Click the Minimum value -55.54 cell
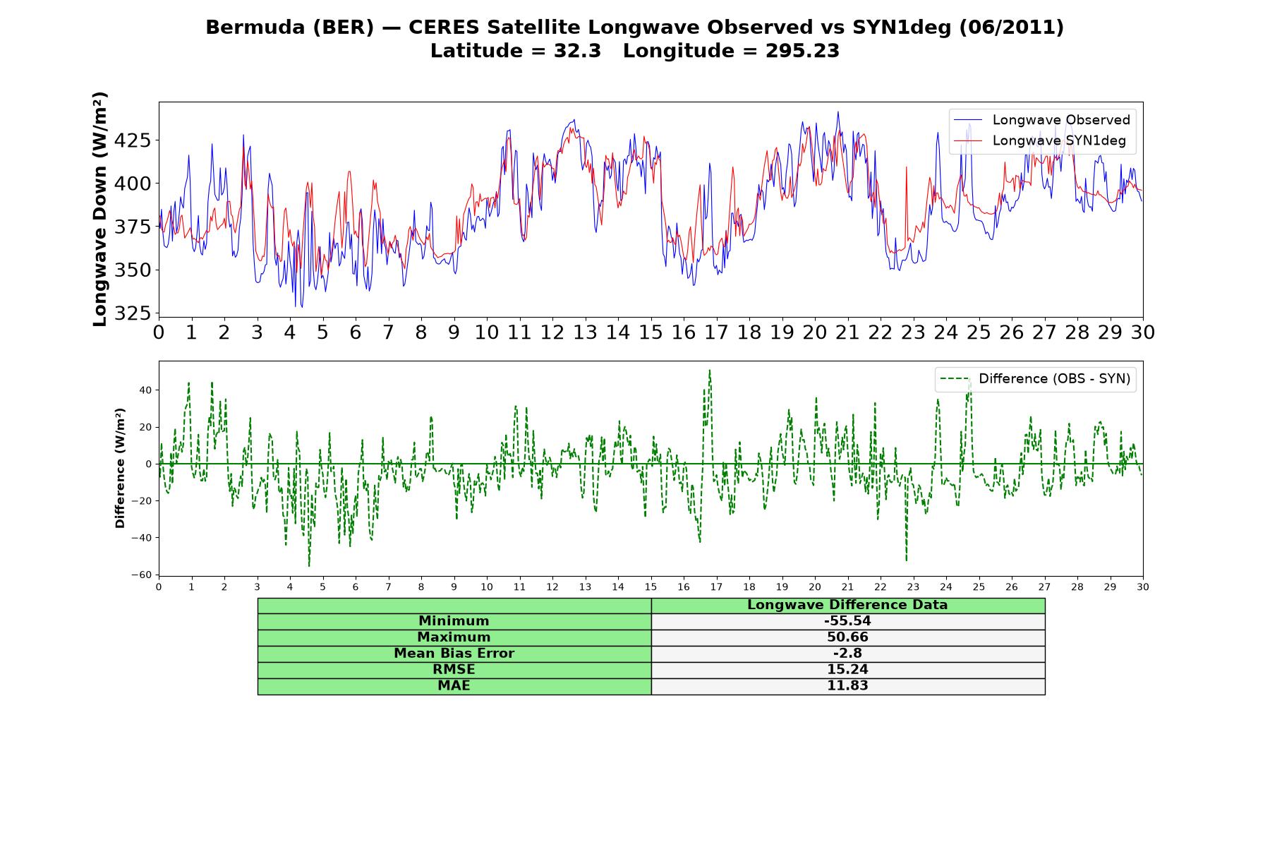The image size is (1270, 847). point(847,621)
